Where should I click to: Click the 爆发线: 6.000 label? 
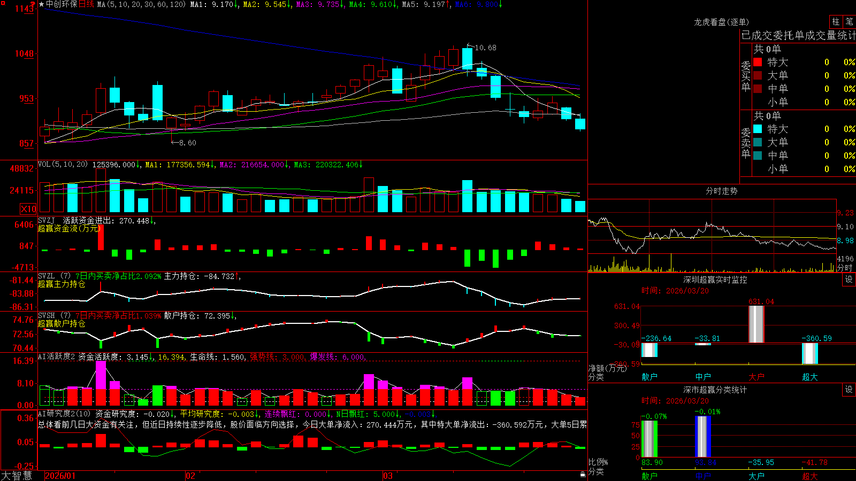337,357
